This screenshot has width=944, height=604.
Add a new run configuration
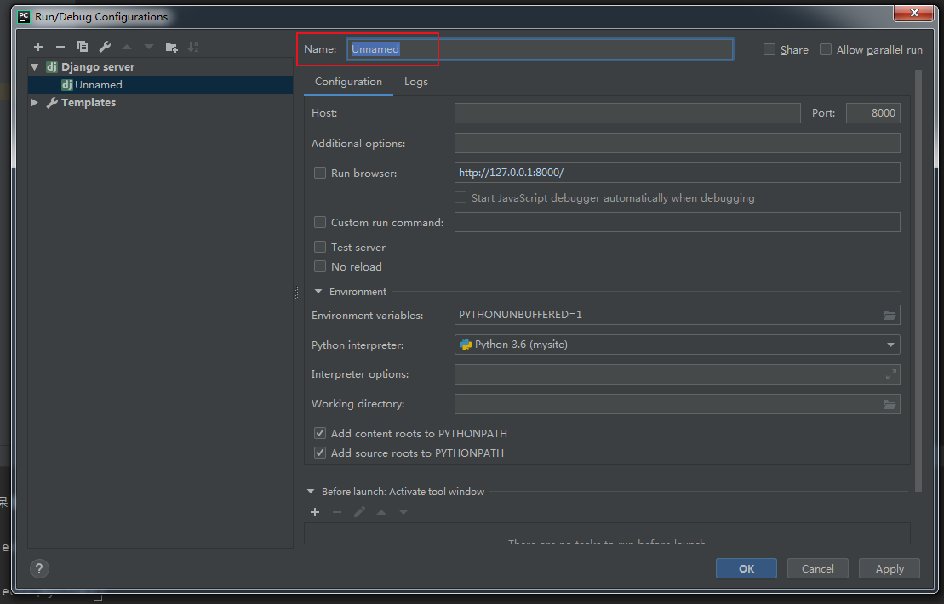point(38,47)
